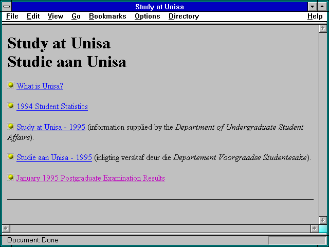
Task: Click yellow bullet beside 'Studie aan Unisa - 1995'
Action: pos(11,156)
